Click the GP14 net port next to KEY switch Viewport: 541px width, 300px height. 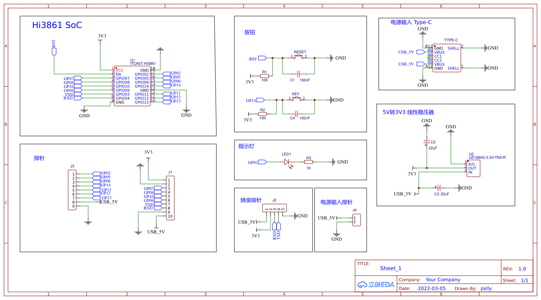tap(255, 100)
